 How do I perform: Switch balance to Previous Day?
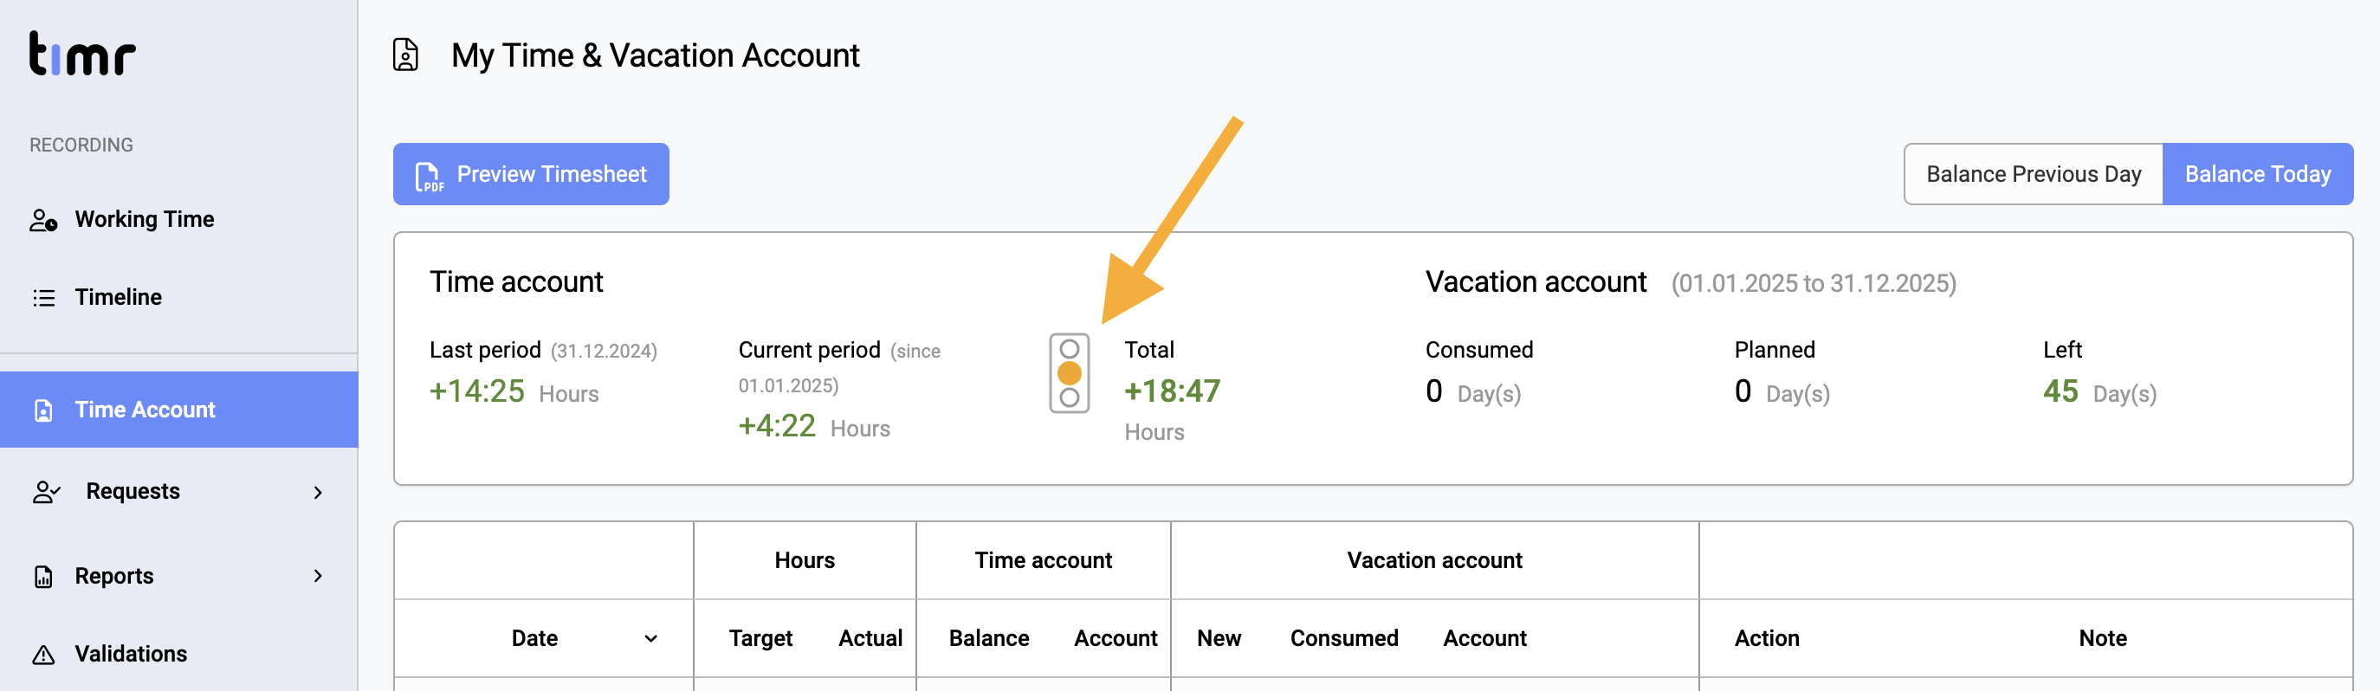pyautogui.click(x=2033, y=174)
